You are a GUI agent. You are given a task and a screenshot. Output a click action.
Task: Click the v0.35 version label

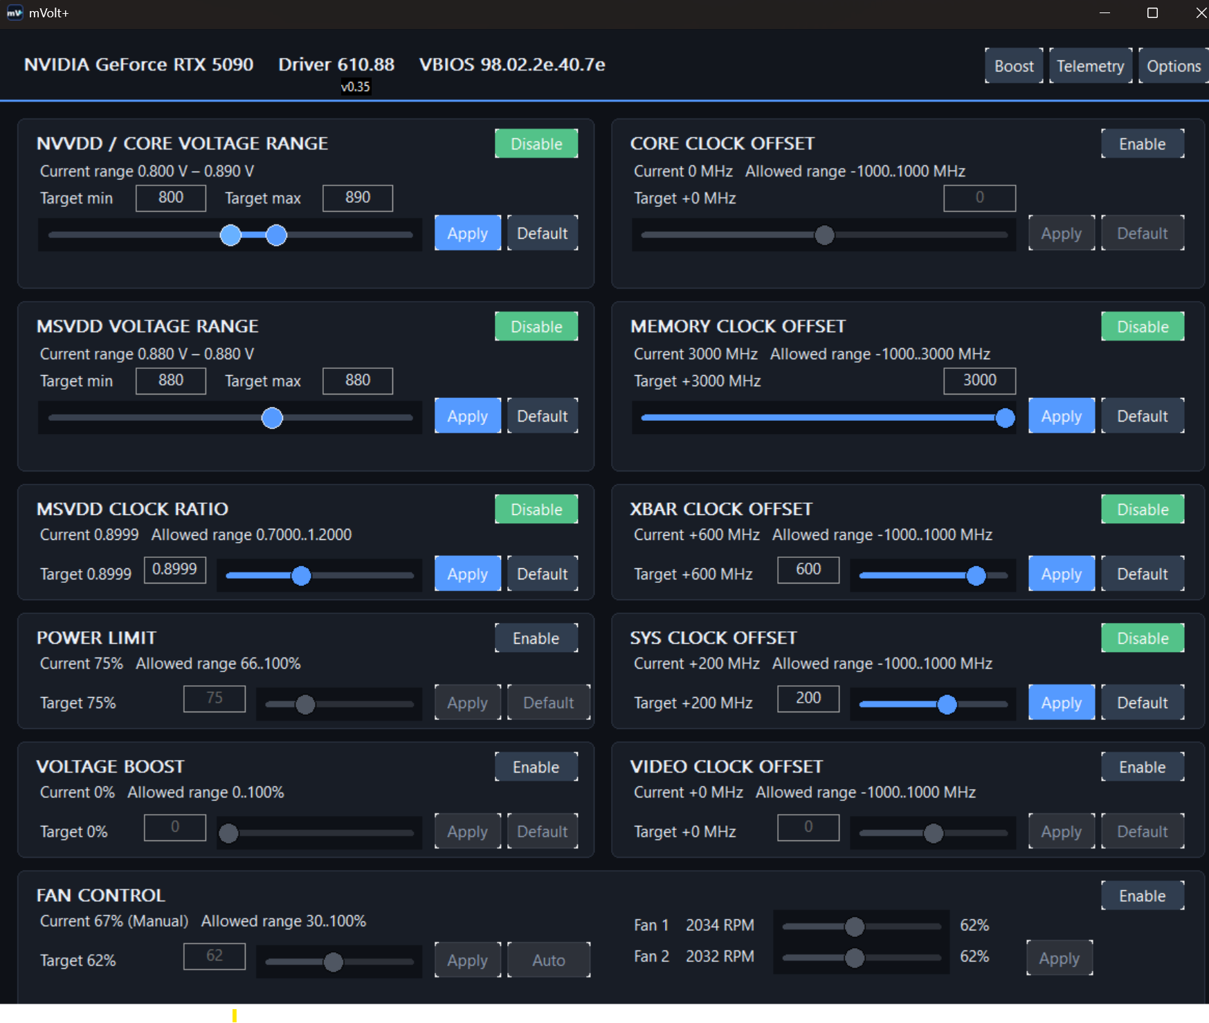tap(356, 87)
